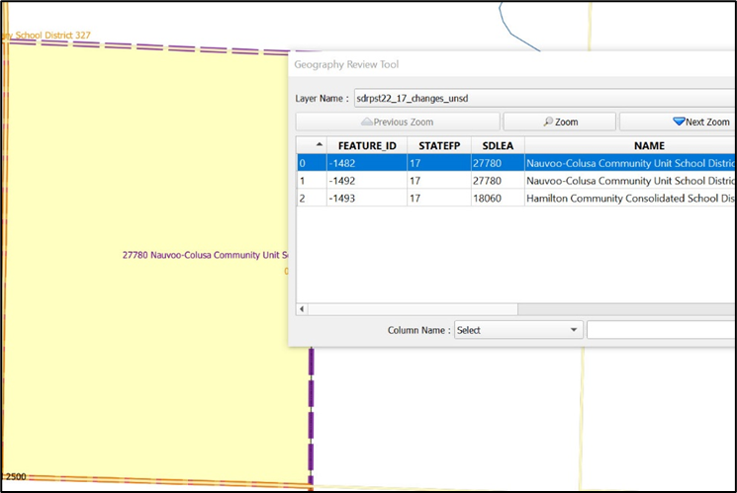The width and height of the screenshot is (737, 493).
Task: Click the NAME column header
Action: 648,145
